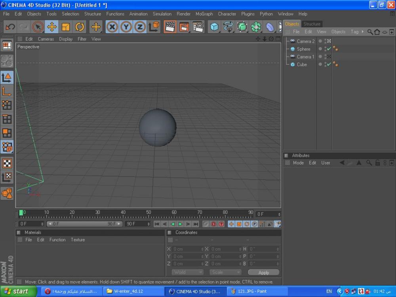Toggle the X axis lock
The width and height of the screenshot is (396, 297).
(112, 27)
